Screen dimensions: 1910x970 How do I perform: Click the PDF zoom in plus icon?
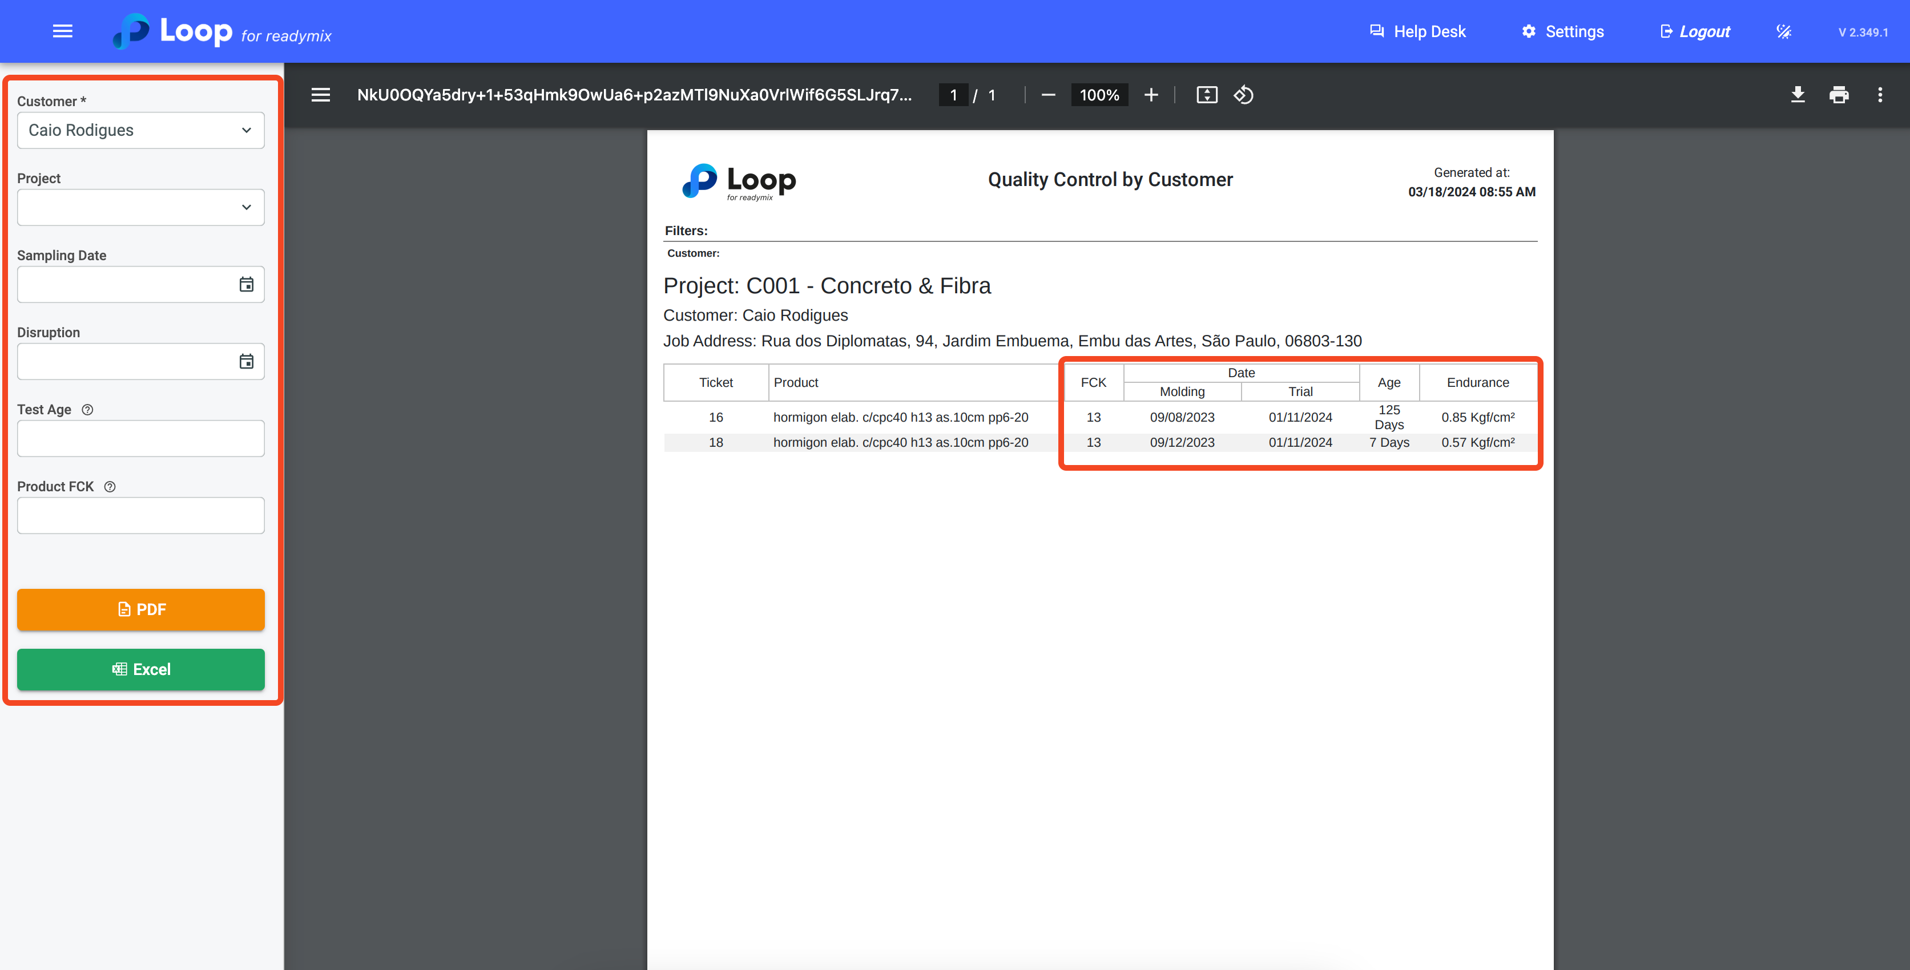[x=1151, y=95]
